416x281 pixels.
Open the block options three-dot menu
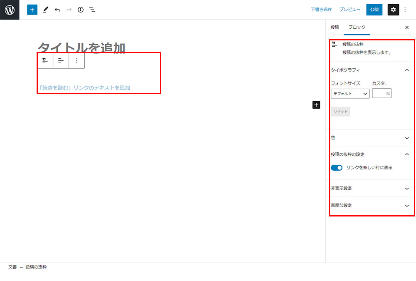[x=77, y=60]
